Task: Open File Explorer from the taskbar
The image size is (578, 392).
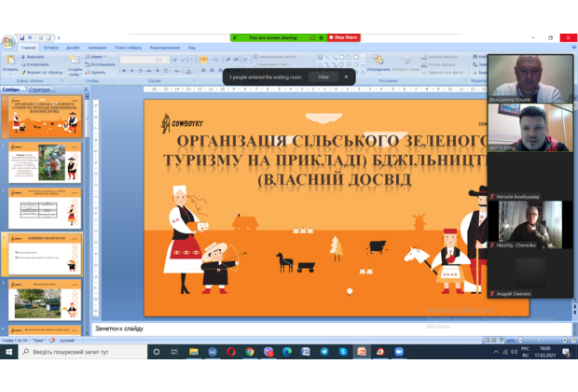Action: tap(194, 352)
